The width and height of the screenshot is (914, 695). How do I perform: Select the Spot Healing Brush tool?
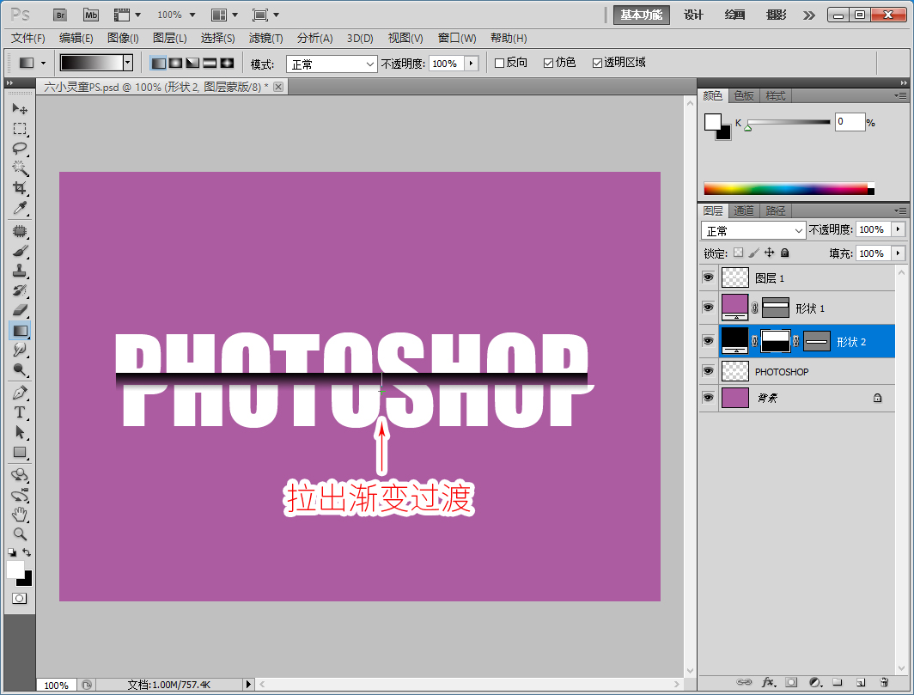click(x=20, y=231)
